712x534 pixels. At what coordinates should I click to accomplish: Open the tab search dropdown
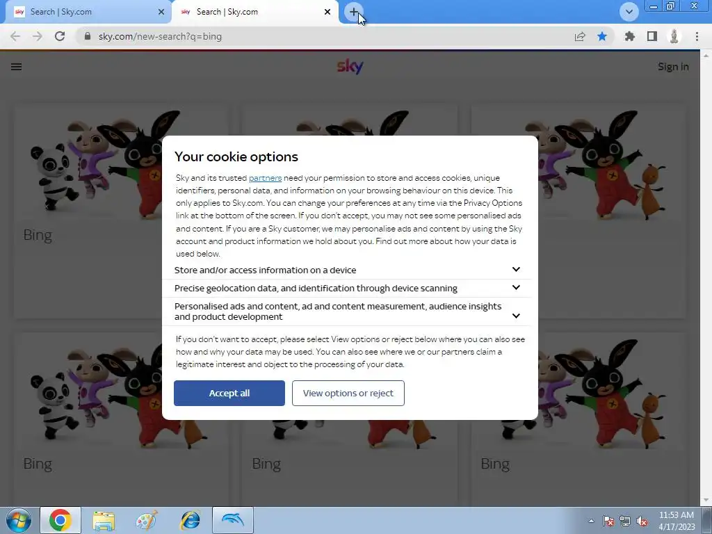click(x=629, y=12)
